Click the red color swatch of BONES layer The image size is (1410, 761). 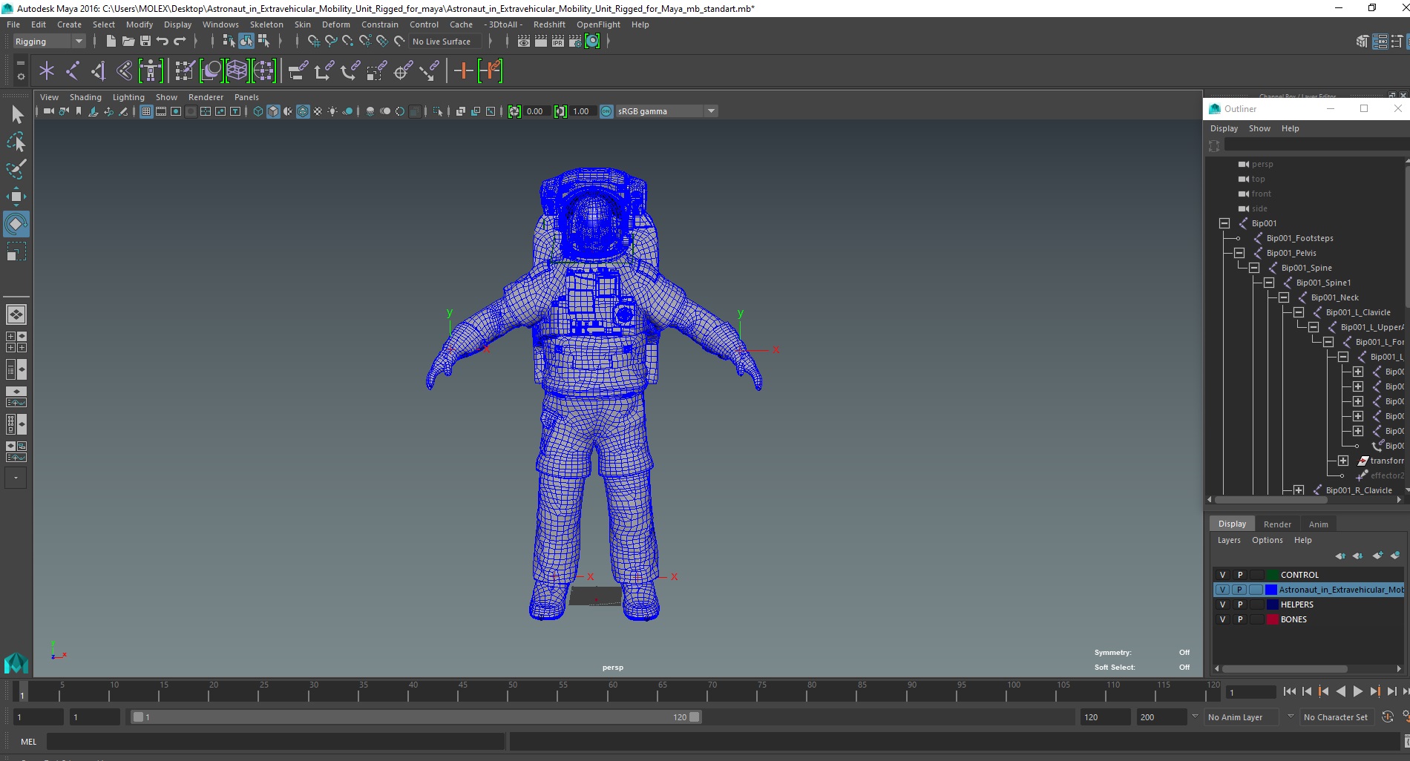(1272, 619)
